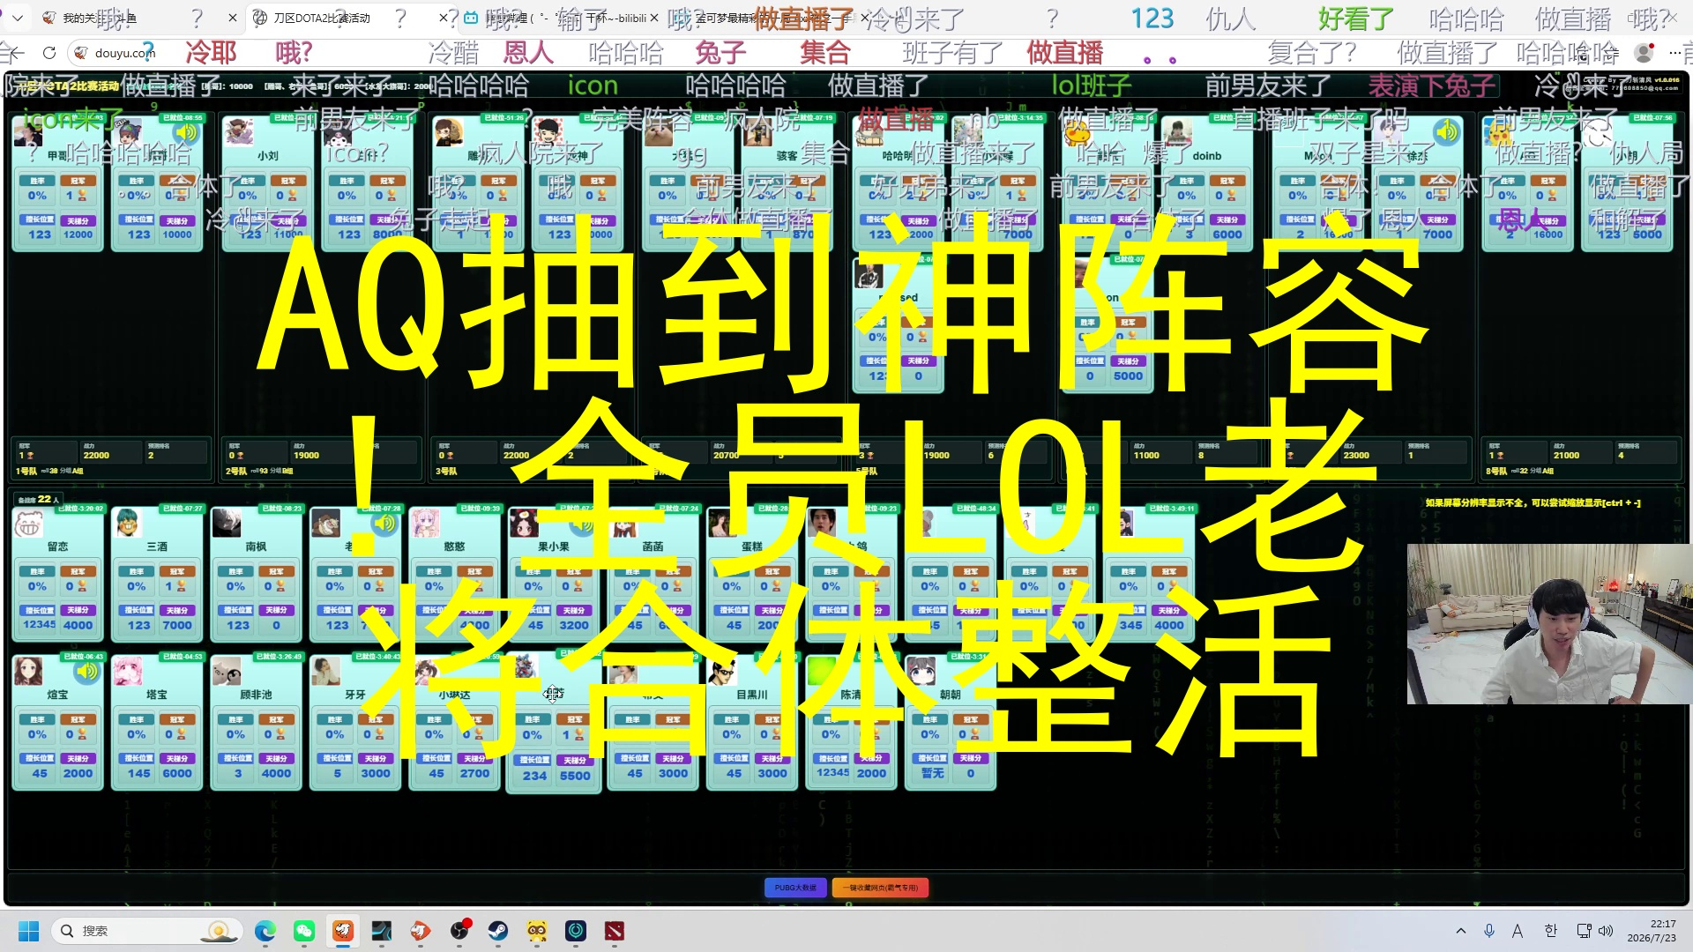Click the streamer webcam video

click(1549, 624)
